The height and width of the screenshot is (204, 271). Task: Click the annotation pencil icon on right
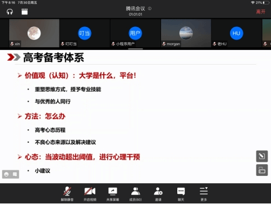pos(262,156)
